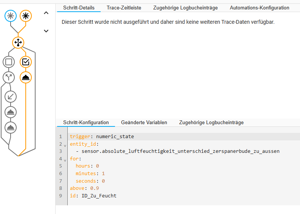The height and width of the screenshot is (214, 300).
Task: Select the blue-circled trigger node
Action: point(11,16)
